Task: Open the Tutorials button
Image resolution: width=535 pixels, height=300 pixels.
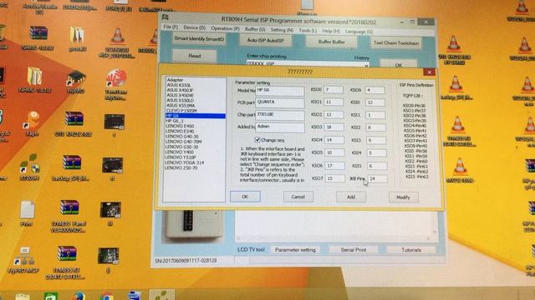Action: 411,250
